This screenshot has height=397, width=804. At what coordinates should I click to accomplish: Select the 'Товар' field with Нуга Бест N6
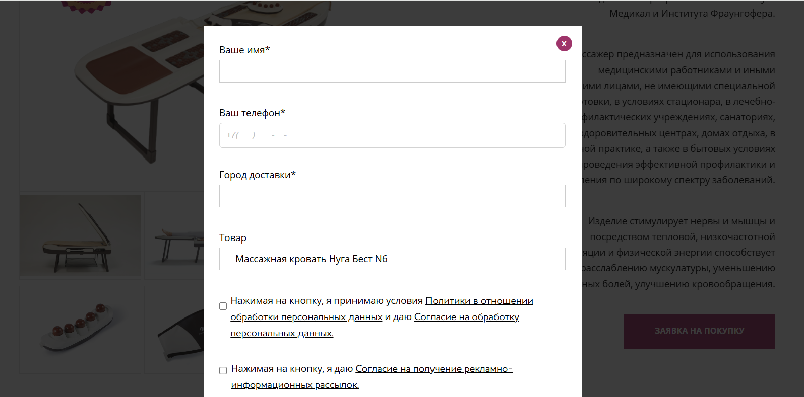(392, 259)
